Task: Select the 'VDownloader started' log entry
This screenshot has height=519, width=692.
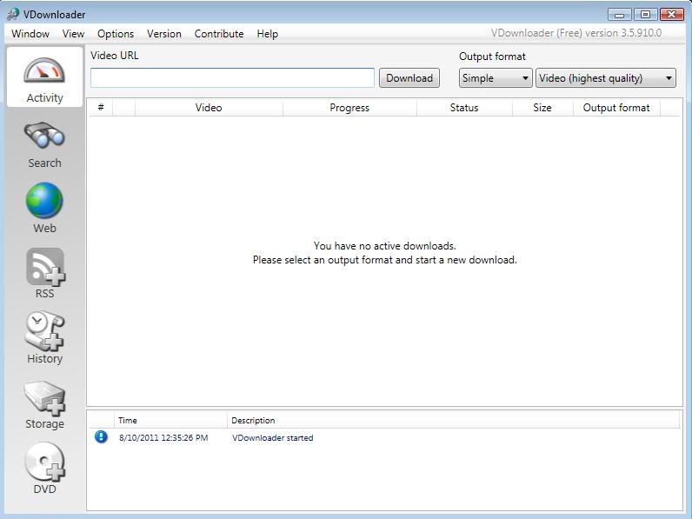Action: coord(273,438)
